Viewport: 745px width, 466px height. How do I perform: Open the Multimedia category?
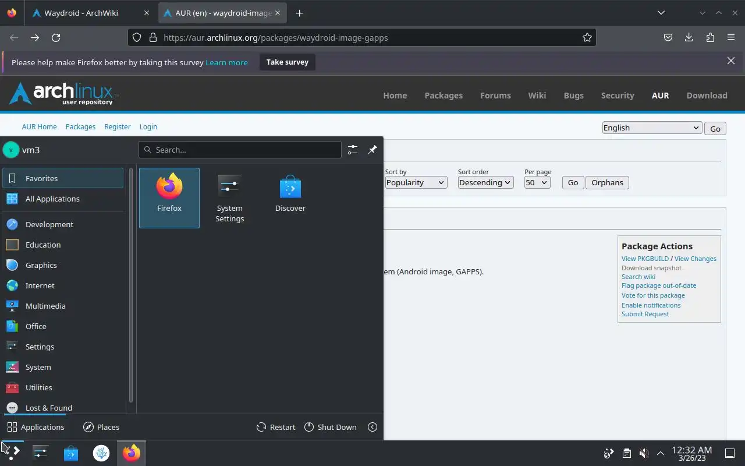(x=63, y=306)
